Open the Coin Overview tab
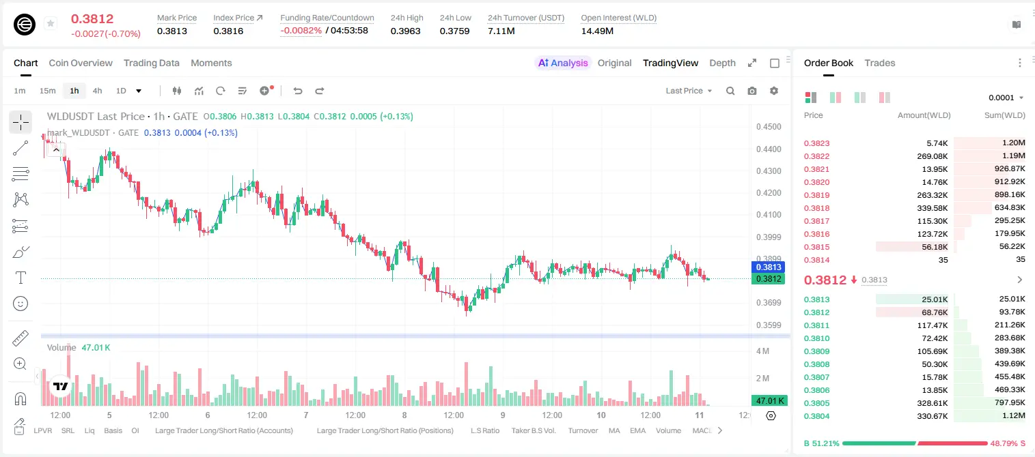The width and height of the screenshot is (1035, 457). coord(81,63)
